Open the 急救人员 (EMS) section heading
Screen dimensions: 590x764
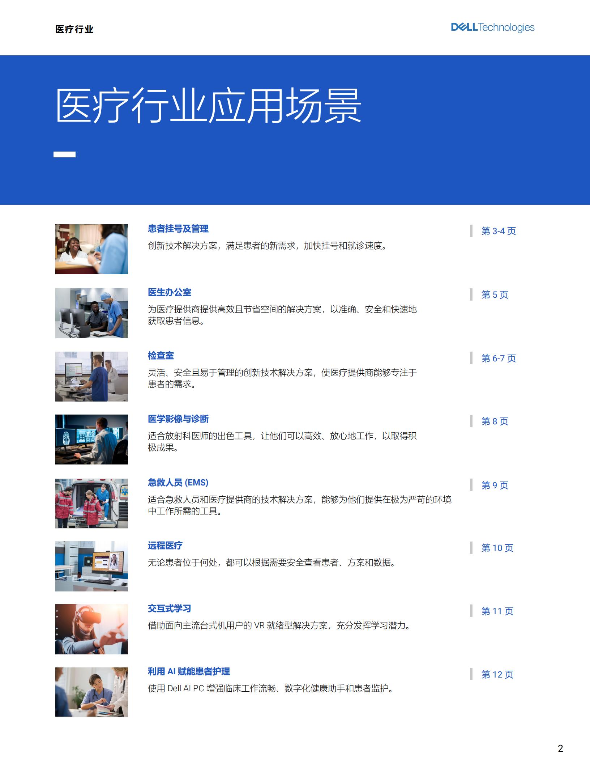point(178,483)
